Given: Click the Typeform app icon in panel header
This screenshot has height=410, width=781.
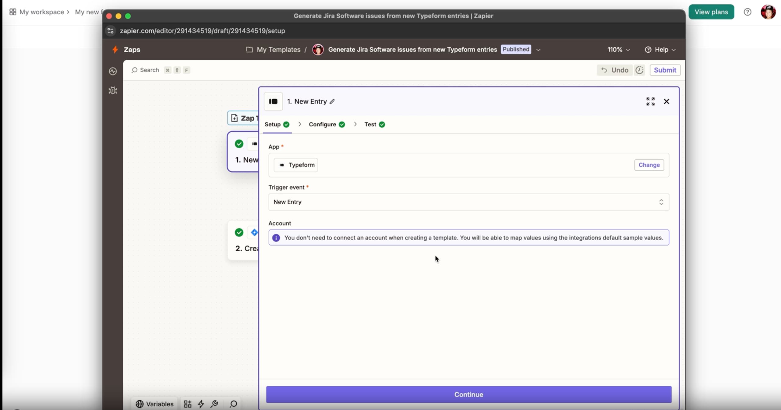Looking at the screenshot, I should point(273,101).
